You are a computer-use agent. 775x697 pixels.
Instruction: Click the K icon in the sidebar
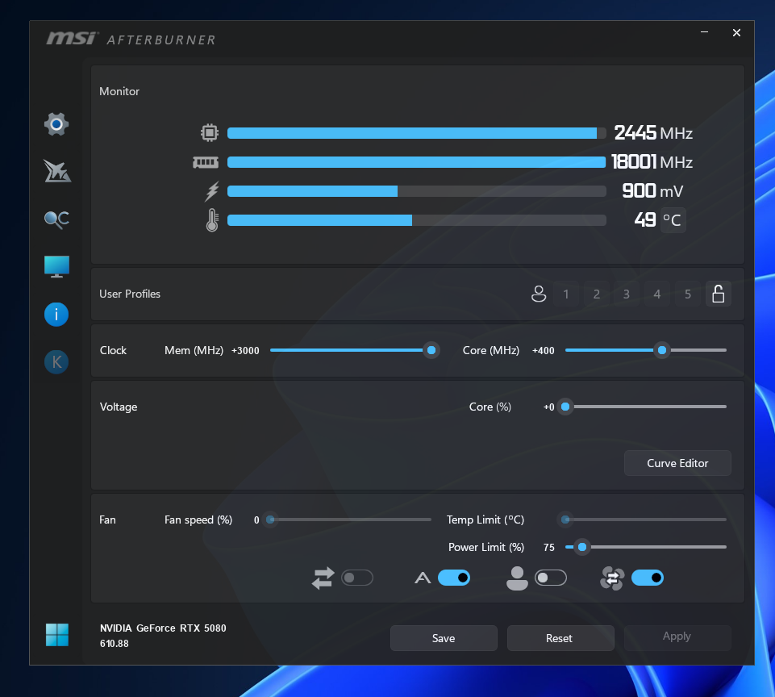(x=56, y=362)
